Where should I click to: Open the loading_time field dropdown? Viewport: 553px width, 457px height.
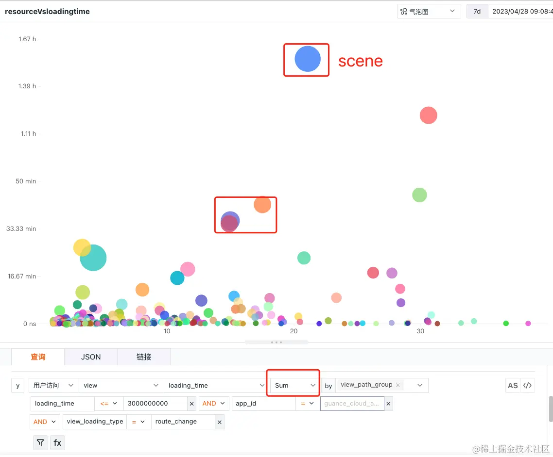(216, 386)
